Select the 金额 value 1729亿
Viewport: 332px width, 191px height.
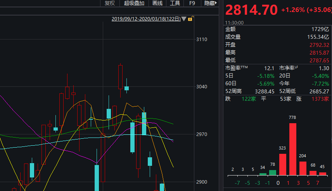(320, 29)
